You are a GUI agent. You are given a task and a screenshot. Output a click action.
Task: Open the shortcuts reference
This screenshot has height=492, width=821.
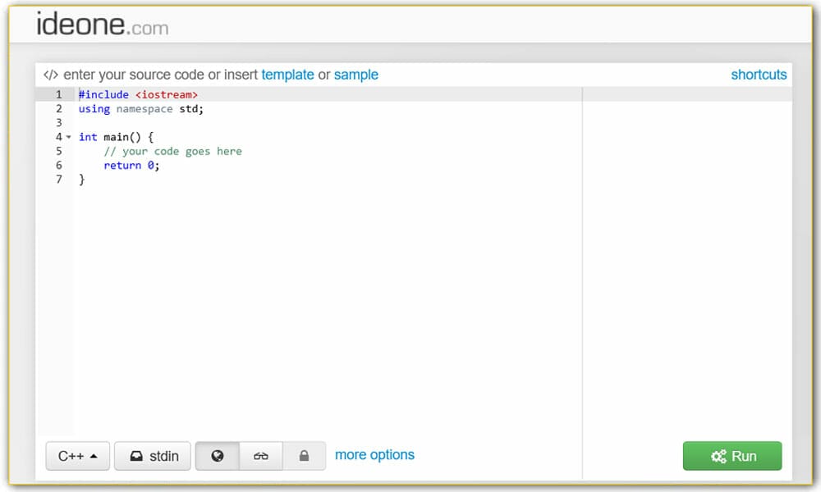(759, 75)
